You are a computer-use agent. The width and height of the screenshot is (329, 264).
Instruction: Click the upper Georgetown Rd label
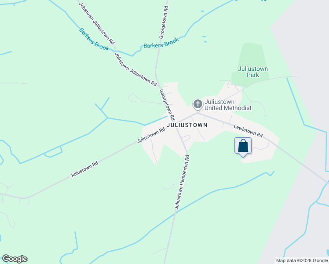point(164,22)
